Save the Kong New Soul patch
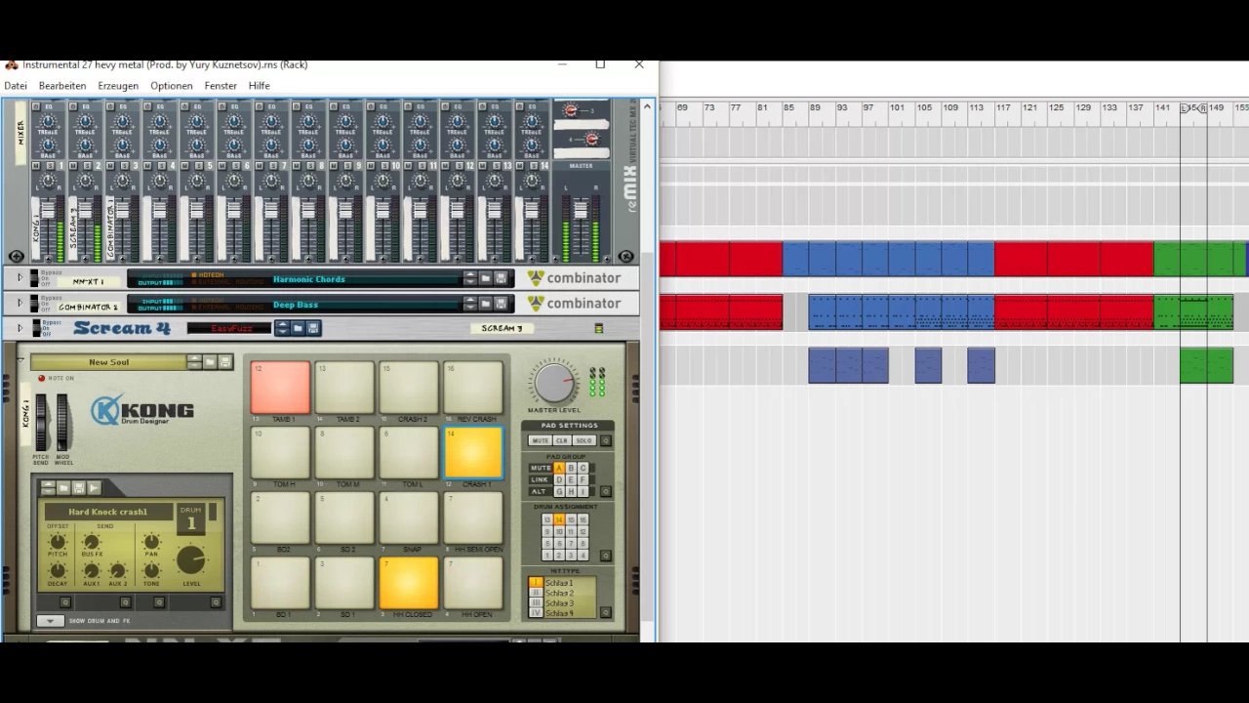 (225, 362)
